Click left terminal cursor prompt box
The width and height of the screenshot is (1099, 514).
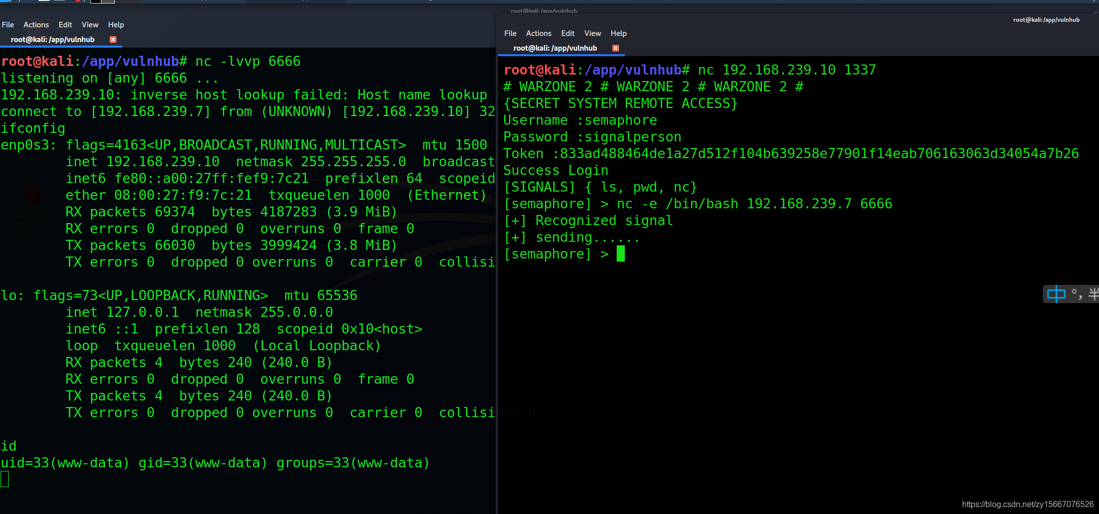point(5,479)
